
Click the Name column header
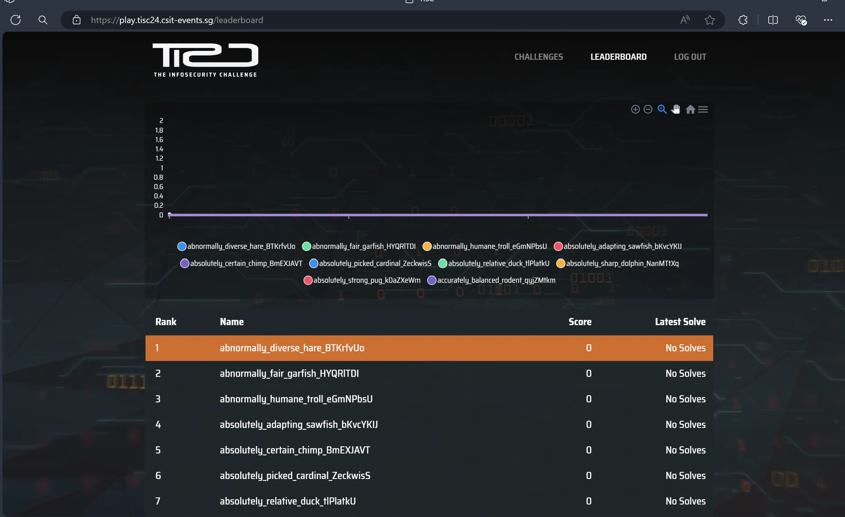pos(232,322)
